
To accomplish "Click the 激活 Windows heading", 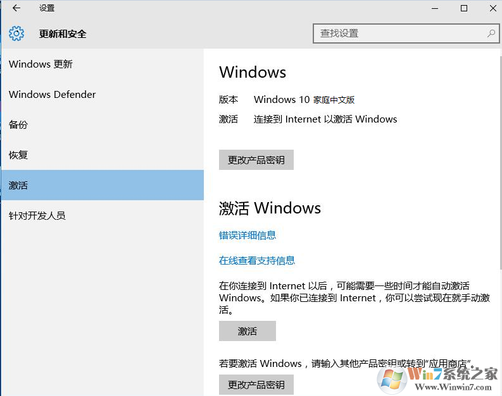I will tap(270, 208).
